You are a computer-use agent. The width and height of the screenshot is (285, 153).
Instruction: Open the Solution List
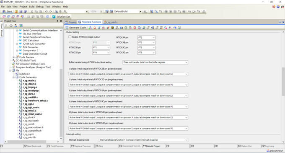[x=61, y=16]
